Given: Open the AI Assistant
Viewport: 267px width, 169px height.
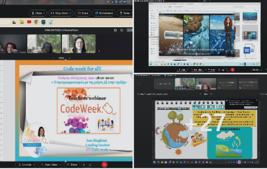Looking at the screenshot, I should click(x=104, y=13).
